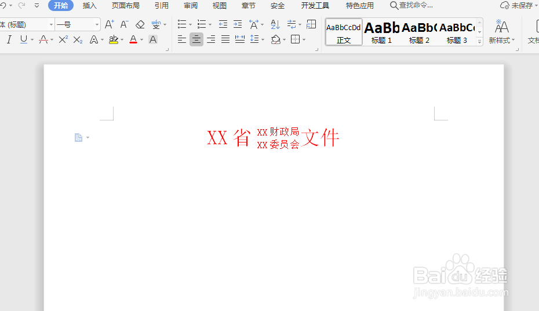Select the 开始 tab
The height and width of the screenshot is (311, 539).
(61, 5)
